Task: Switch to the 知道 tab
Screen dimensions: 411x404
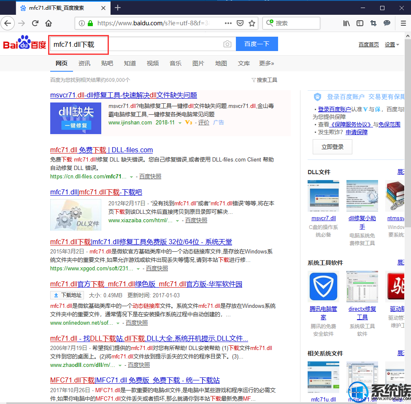Action: pyautogui.click(x=130, y=63)
